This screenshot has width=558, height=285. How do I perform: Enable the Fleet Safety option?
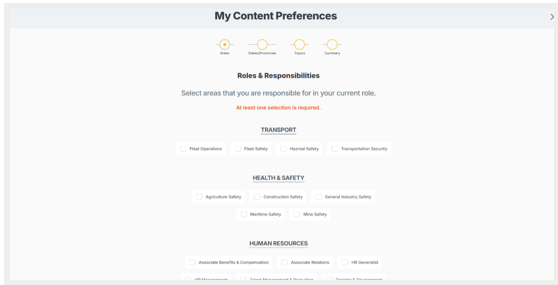pos(238,149)
